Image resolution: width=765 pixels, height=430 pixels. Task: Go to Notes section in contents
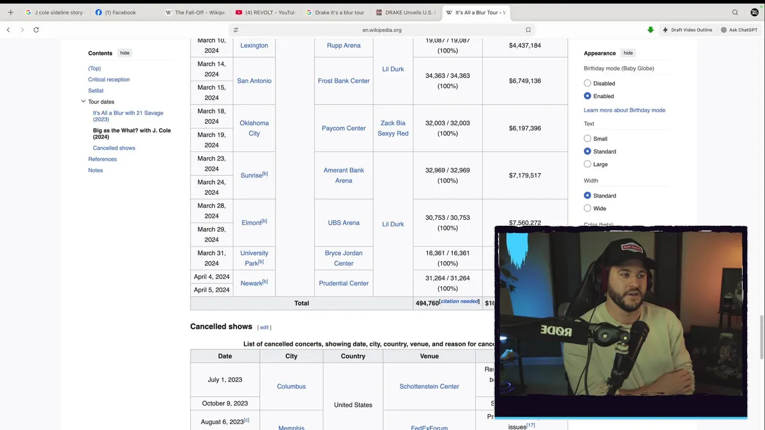tap(96, 171)
